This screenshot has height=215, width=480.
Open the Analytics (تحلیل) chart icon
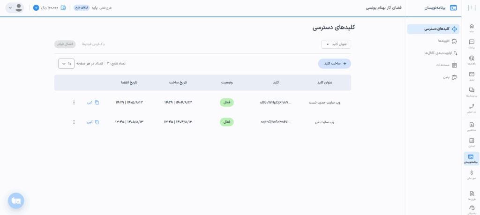coord(471,142)
